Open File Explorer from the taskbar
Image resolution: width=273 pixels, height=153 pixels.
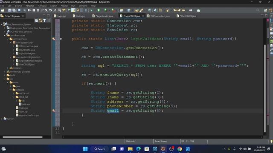tap(130, 149)
